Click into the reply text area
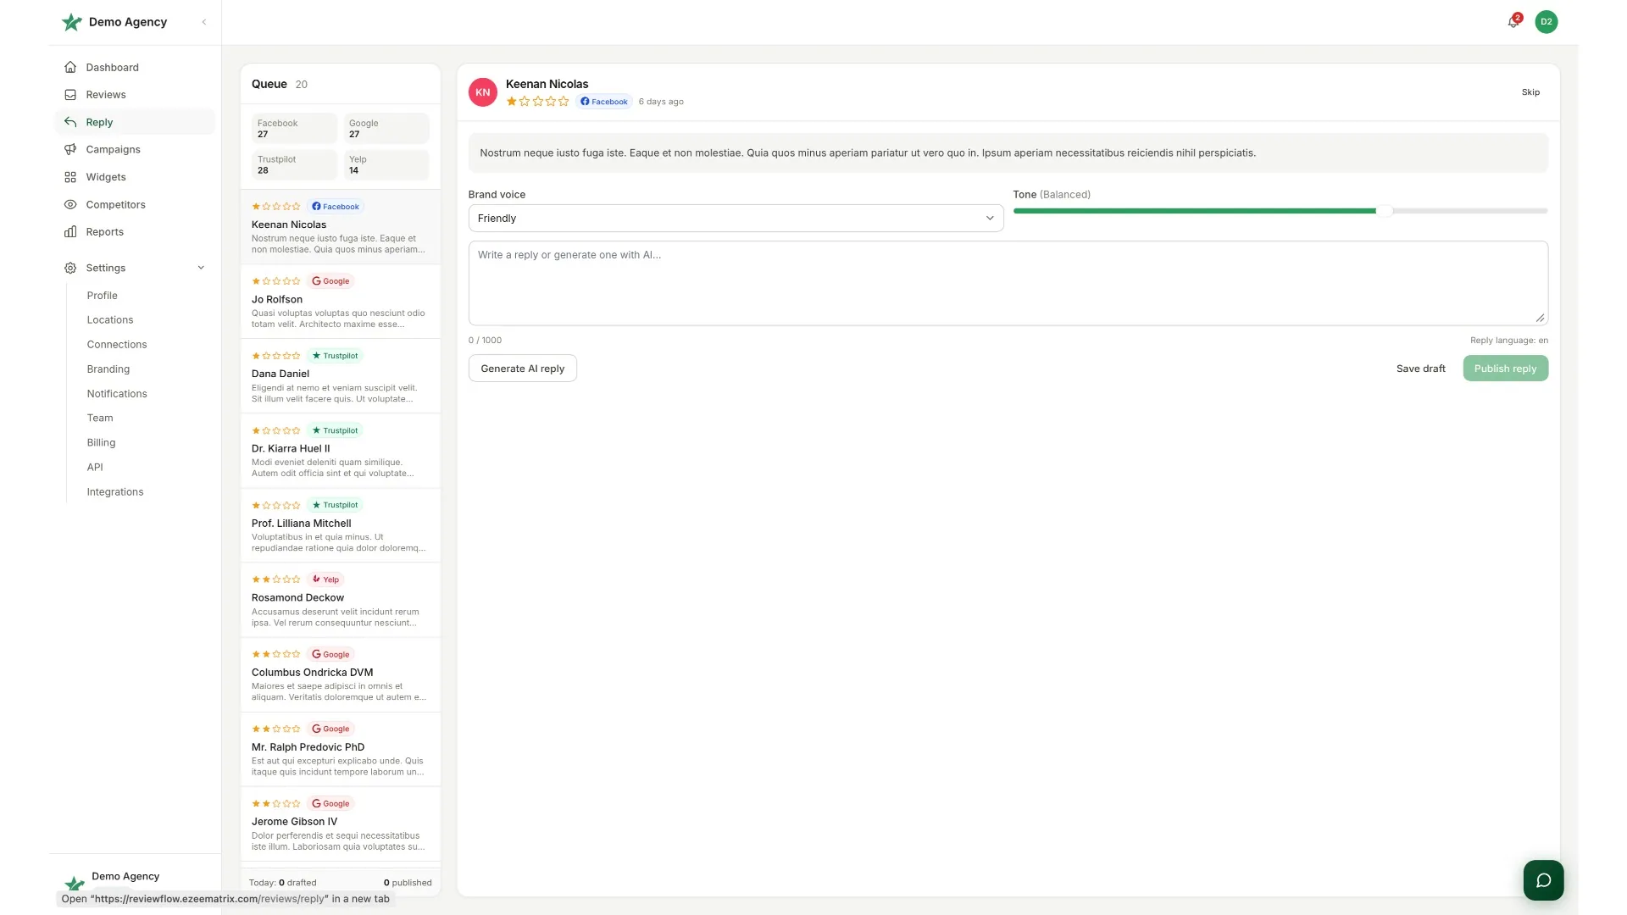Viewport: 1627px width, 915px height. pyautogui.click(x=1008, y=283)
